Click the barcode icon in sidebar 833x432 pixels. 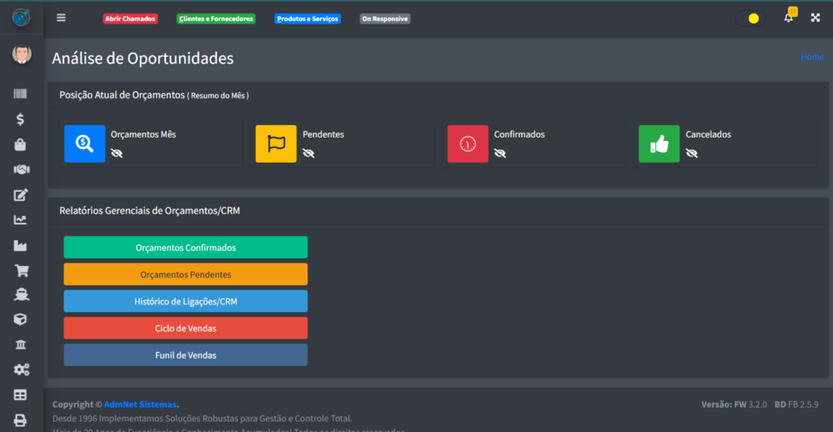click(20, 94)
